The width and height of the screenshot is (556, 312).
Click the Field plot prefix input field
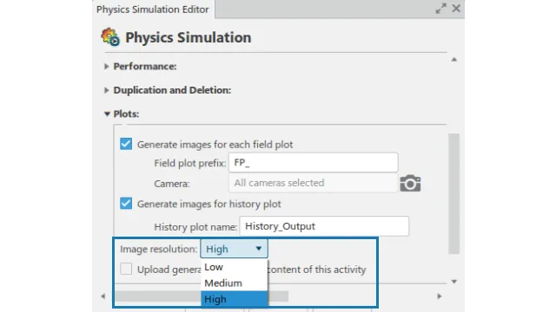(313, 163)
